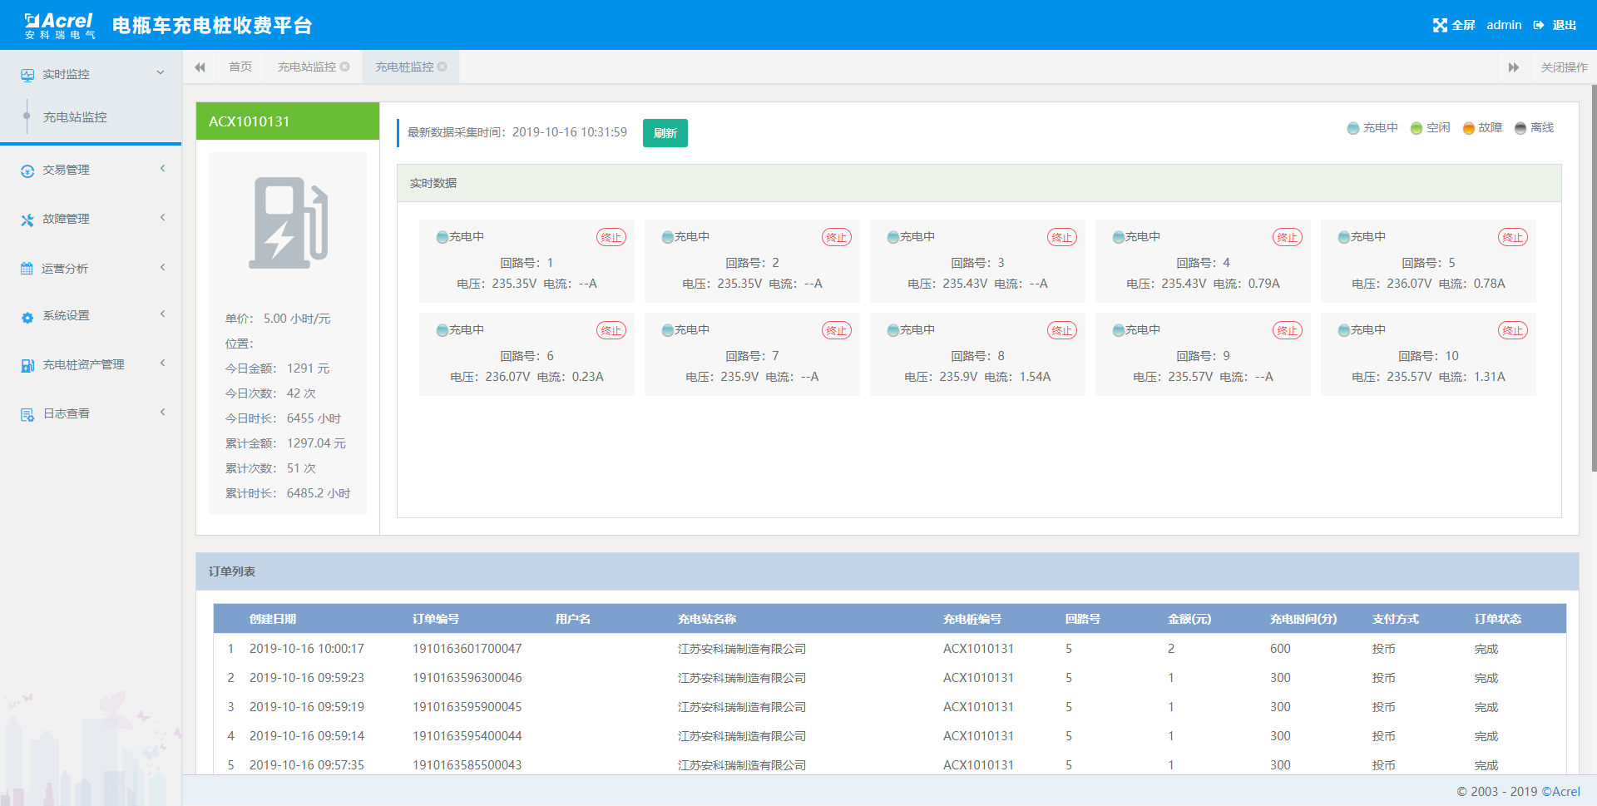Switch to the 首页 tab
This screenshot has height=806, width=1597.
[240, 67]
